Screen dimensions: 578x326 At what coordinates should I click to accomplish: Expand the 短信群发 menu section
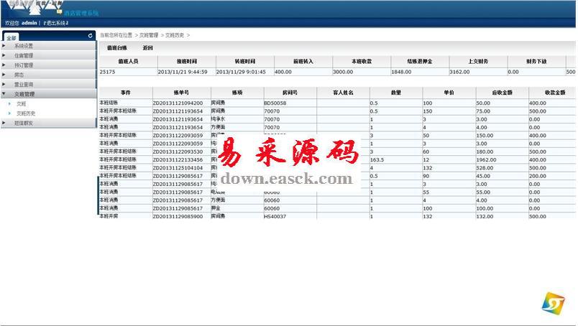click(24, 123)
